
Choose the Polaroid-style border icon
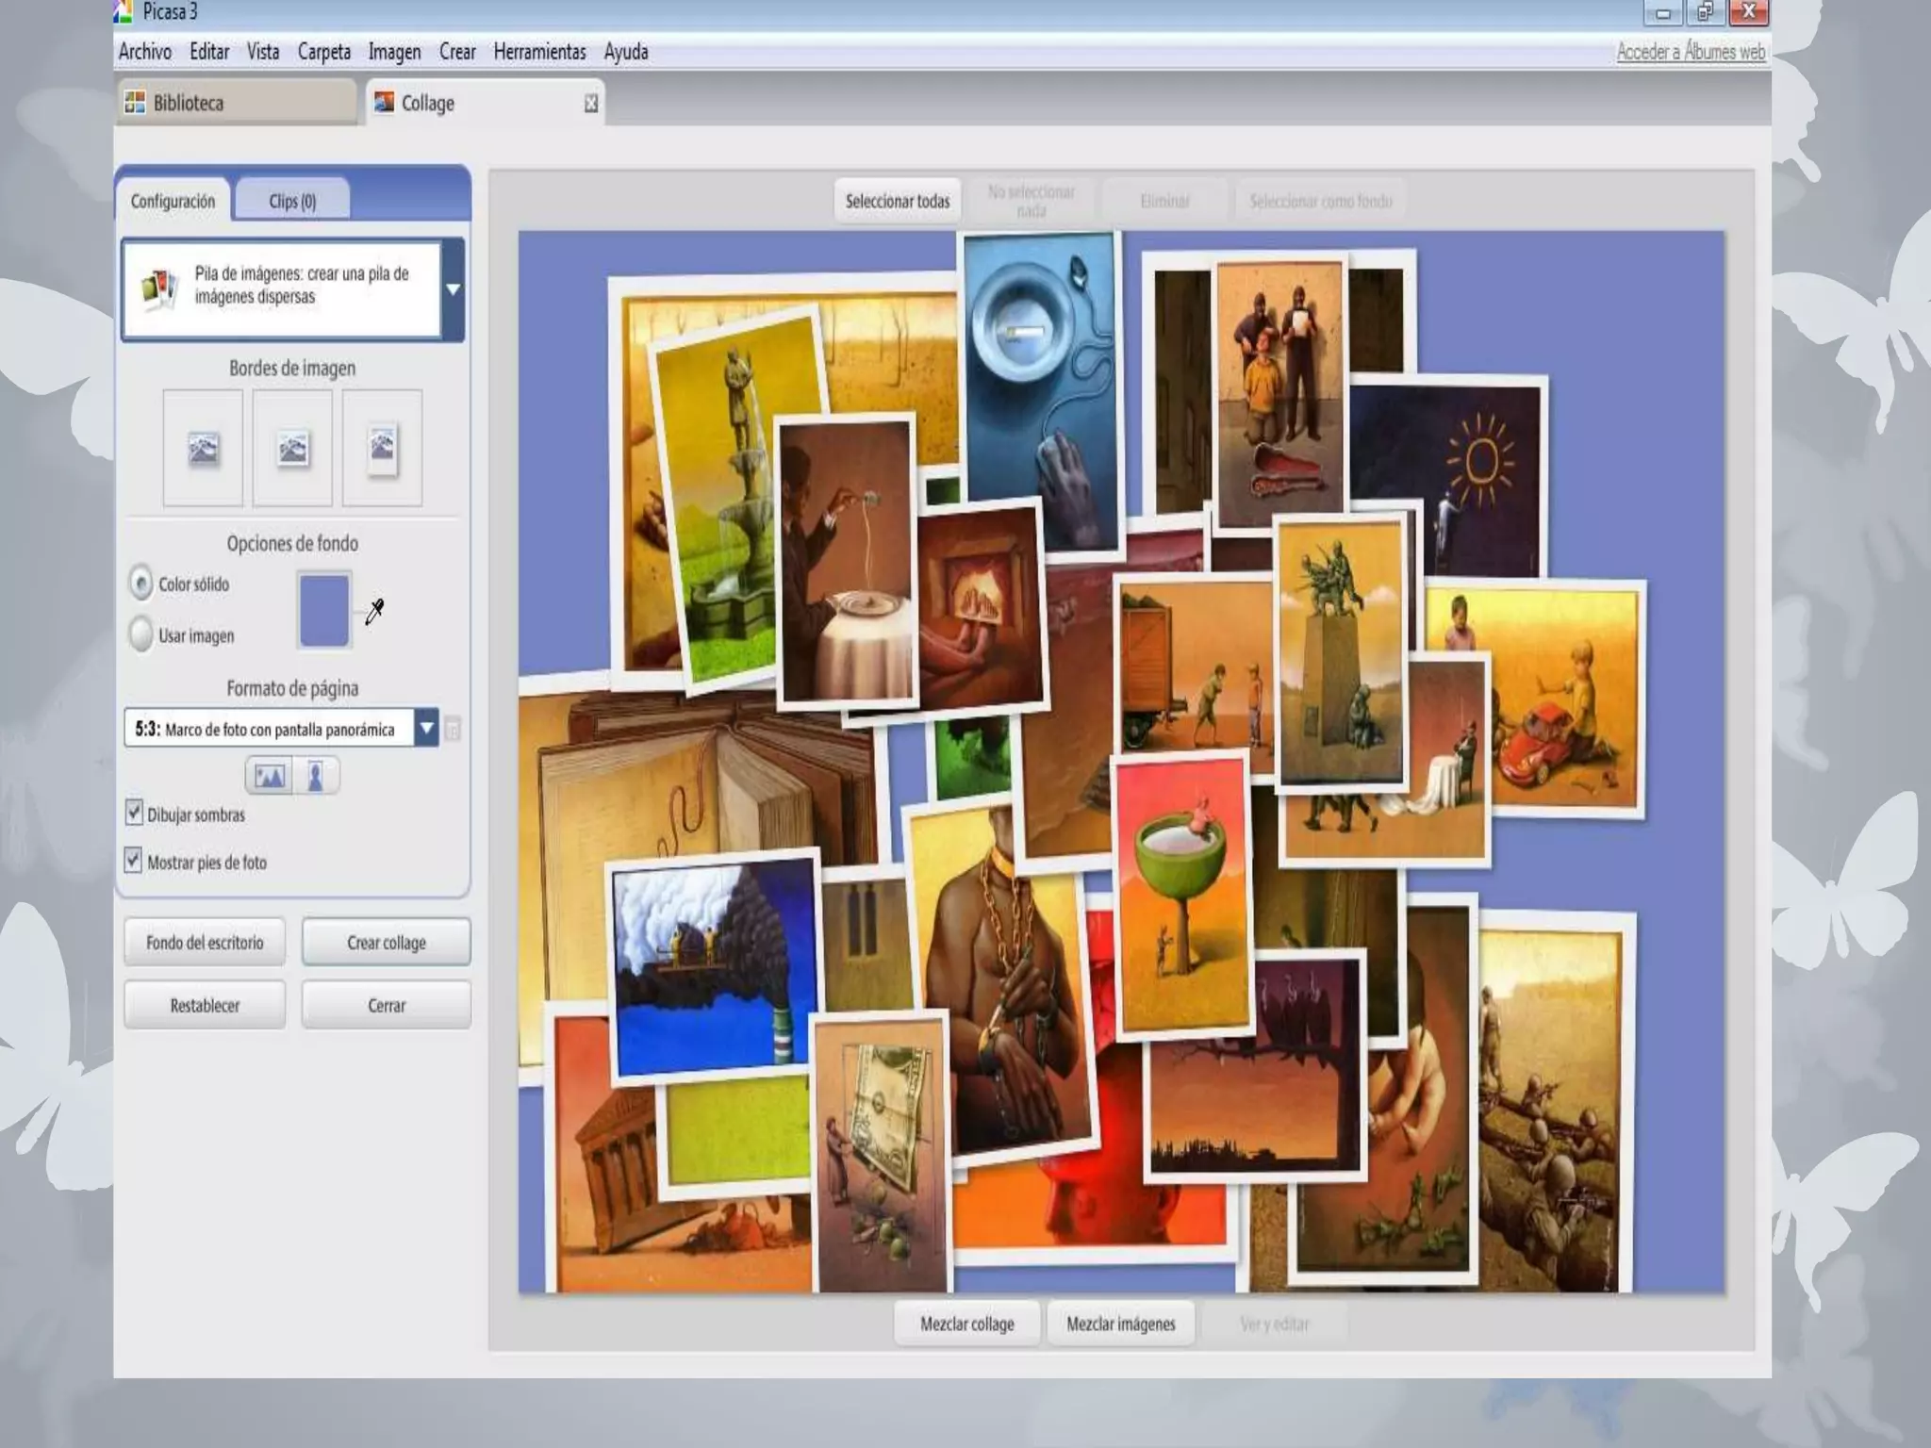click(x=382, y=448)
